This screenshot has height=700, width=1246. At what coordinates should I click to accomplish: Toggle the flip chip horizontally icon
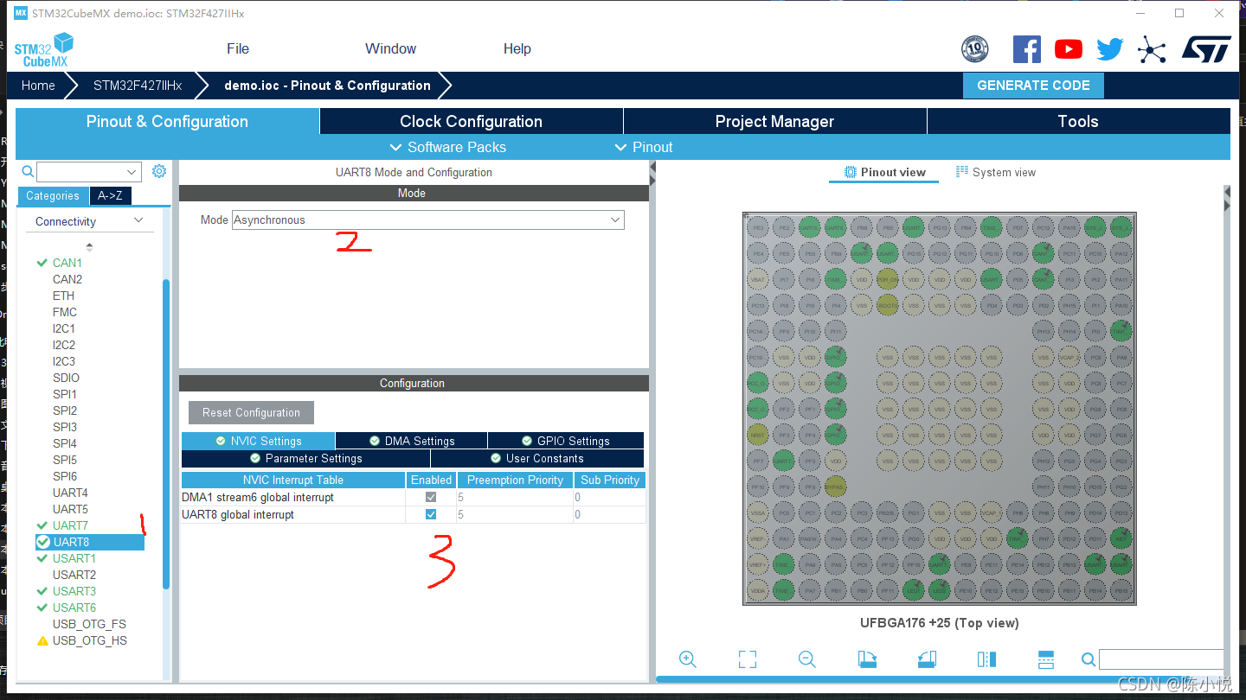(986, 659)
